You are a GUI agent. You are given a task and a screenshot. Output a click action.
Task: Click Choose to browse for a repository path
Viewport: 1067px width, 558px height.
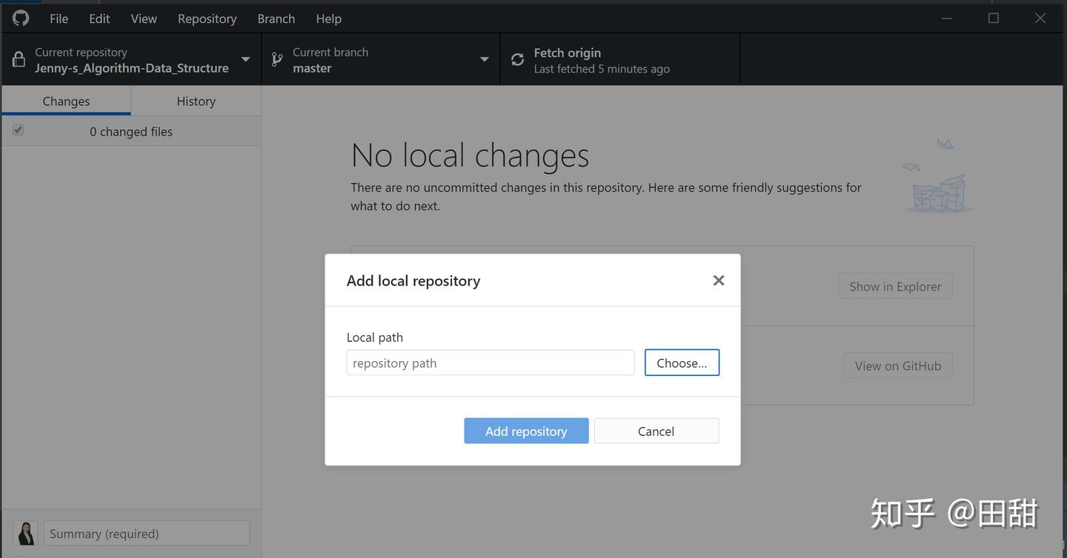(x=681, y=362)
